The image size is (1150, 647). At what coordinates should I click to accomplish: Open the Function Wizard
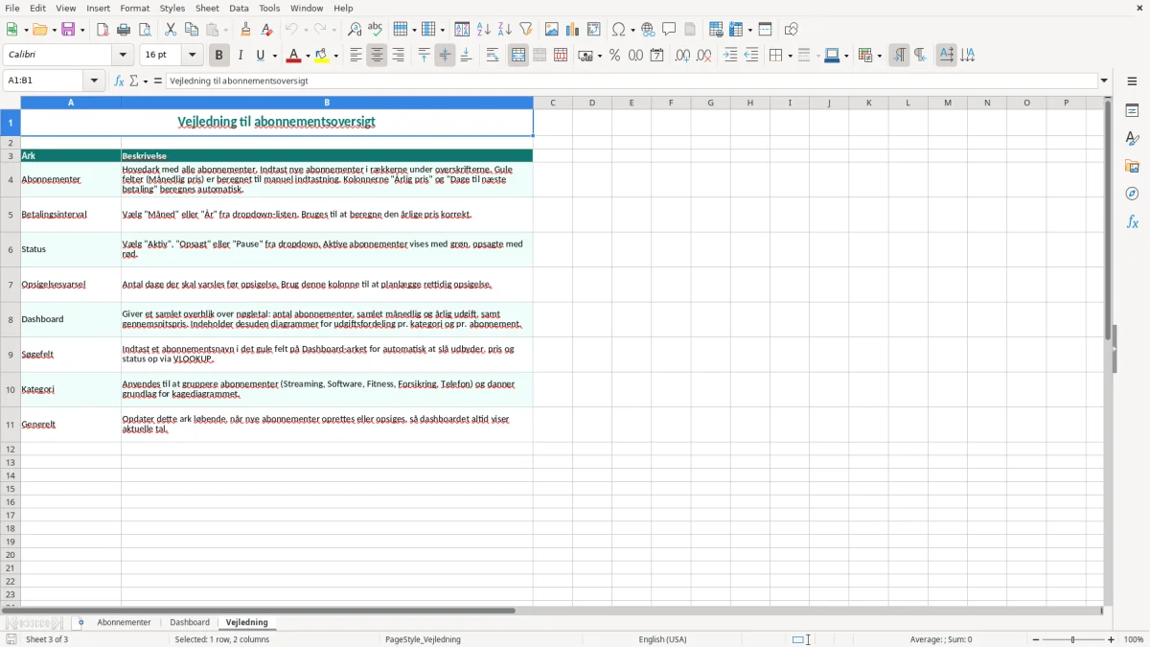(120, 81)
